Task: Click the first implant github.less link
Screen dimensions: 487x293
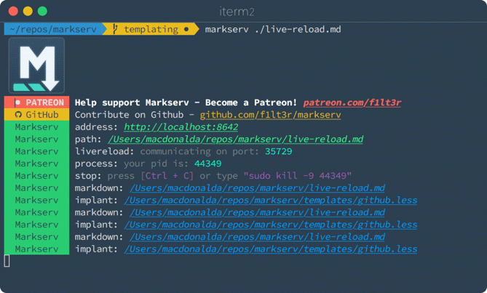Action: tap(271, 200)
